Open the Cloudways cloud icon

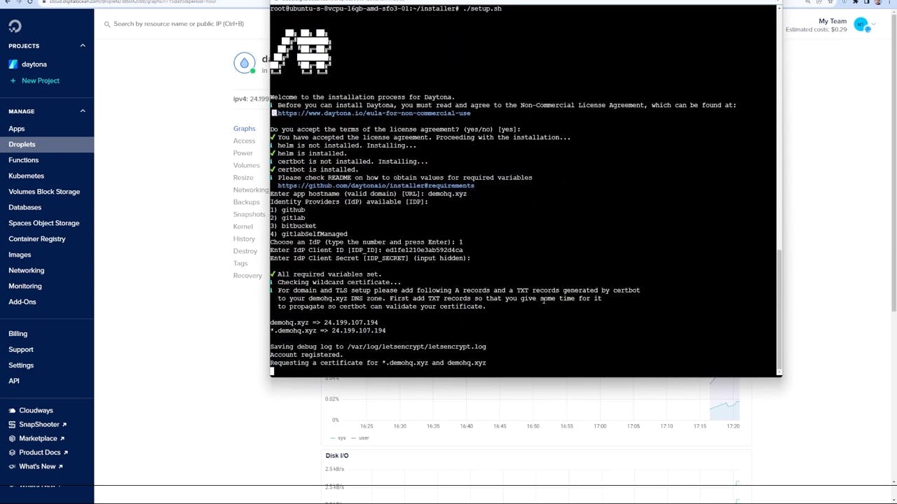tap(13, 411)
